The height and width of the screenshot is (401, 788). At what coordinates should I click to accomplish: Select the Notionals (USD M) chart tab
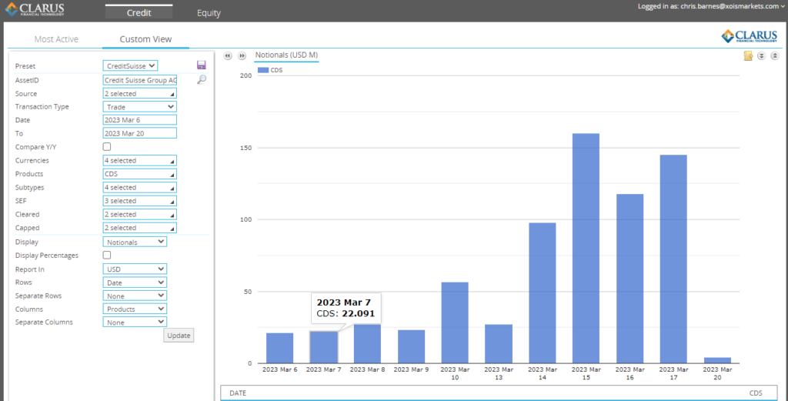click(x=286, y=55)
